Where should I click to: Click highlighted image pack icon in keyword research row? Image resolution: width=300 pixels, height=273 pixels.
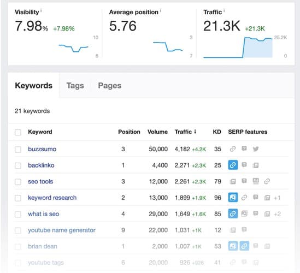(233, 198)
